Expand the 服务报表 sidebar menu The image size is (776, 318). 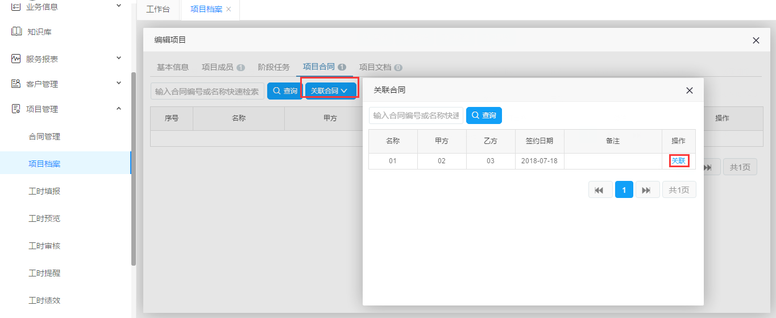pyautogui.click(x=119, y=59)
